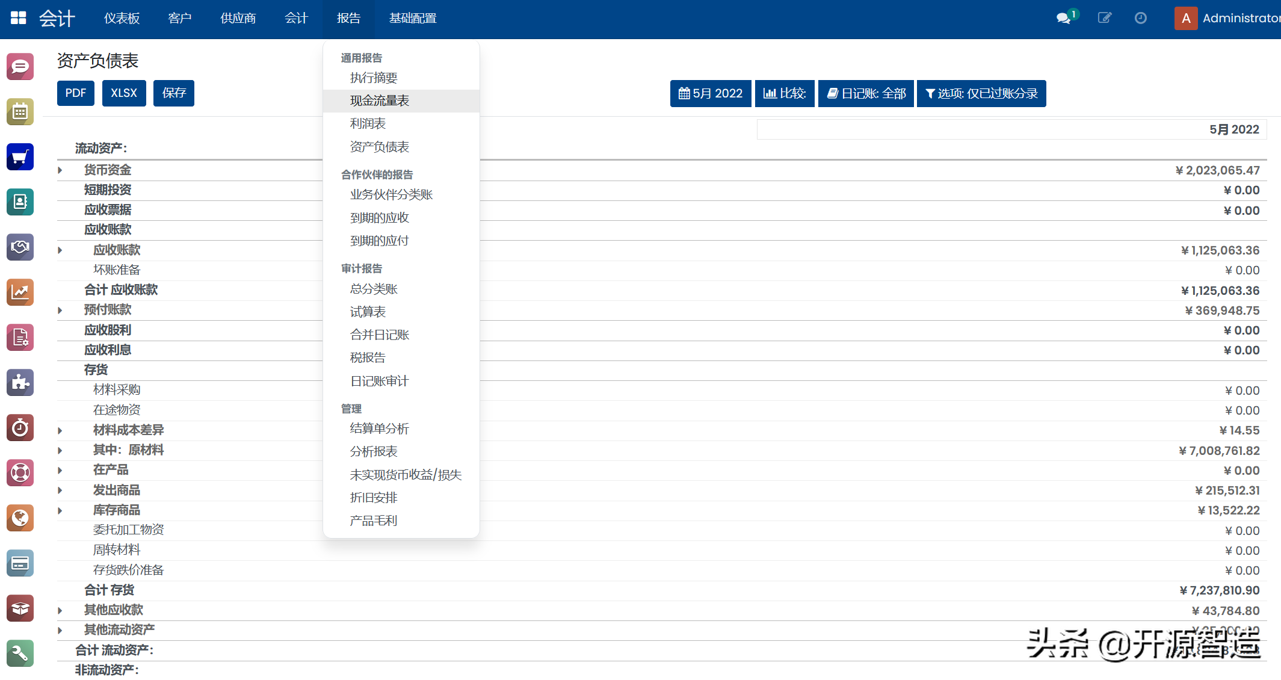Screen dimensions: 1281x680
Task: Select the Calendar app in sidebar
Action: coord(20,111)
